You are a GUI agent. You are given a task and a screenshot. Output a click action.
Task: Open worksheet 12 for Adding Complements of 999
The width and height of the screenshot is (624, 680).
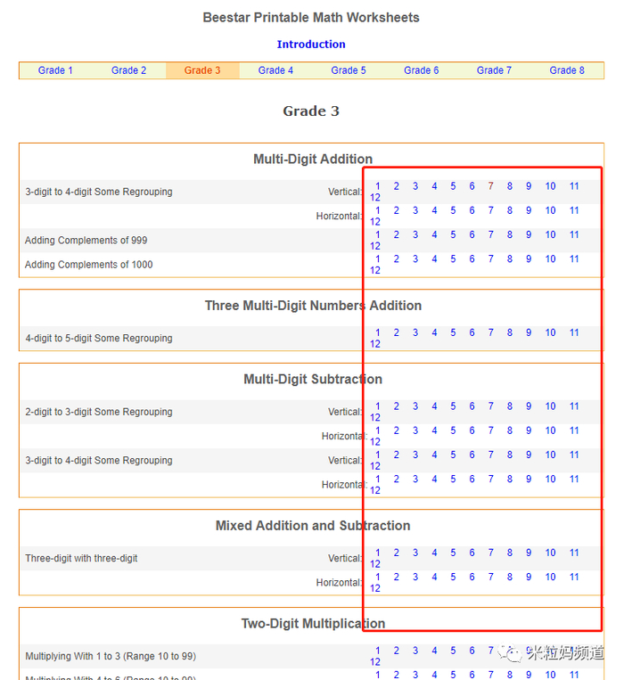375,246
